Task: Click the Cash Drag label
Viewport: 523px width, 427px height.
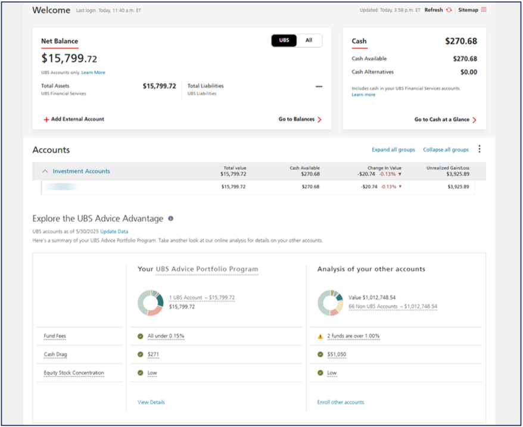Action: pyautogui.click(x=55, y=354)
